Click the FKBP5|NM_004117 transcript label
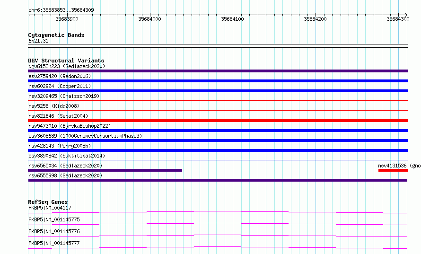421x254 pixels. [50, 208]
